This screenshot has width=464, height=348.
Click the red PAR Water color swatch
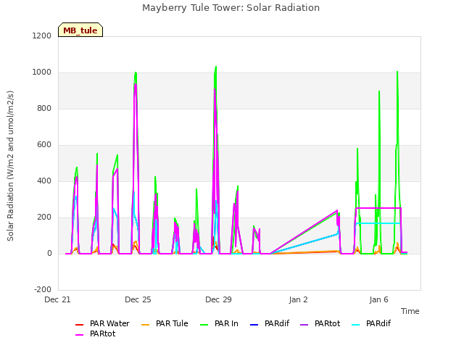coord(79,325)
